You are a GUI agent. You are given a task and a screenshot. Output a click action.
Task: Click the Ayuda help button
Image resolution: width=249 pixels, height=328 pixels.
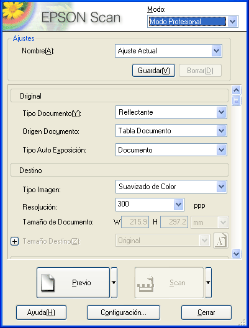click(41, 312)
